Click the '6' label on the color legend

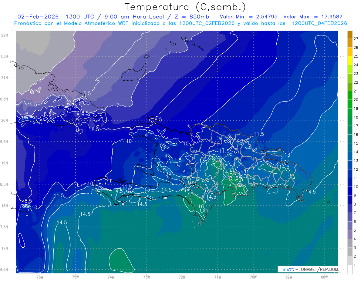pyautogui.click(x=355, y=222)
